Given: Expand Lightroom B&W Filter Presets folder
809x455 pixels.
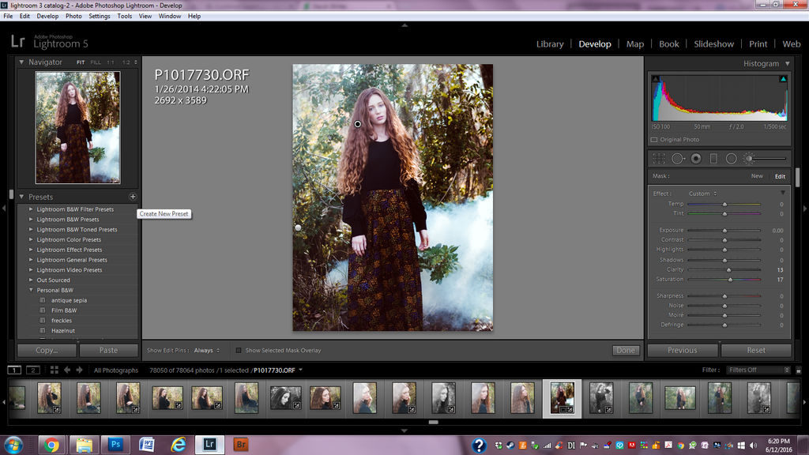Looking at the screenshot, I should pos(31,209).
